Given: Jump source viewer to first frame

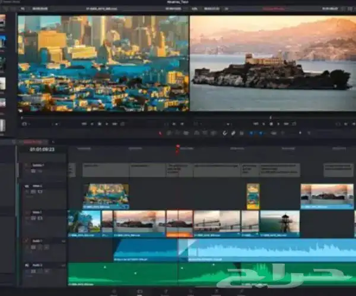Looking at the screenshot, I should point(84,124).
